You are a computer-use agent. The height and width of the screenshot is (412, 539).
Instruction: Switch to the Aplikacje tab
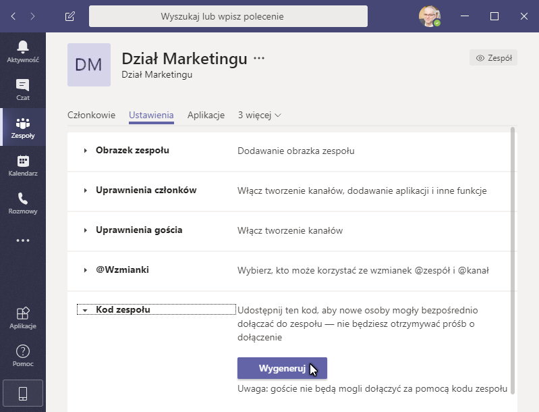click(x=206, y=115)
